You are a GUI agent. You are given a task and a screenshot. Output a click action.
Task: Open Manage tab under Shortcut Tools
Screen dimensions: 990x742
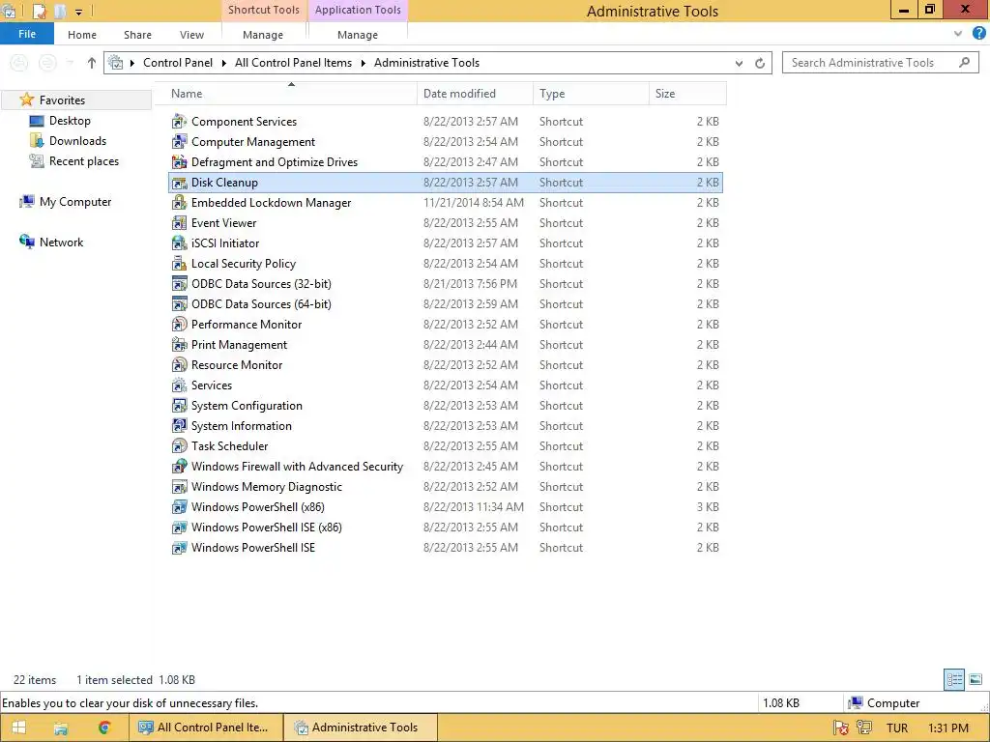coord(263,35)
